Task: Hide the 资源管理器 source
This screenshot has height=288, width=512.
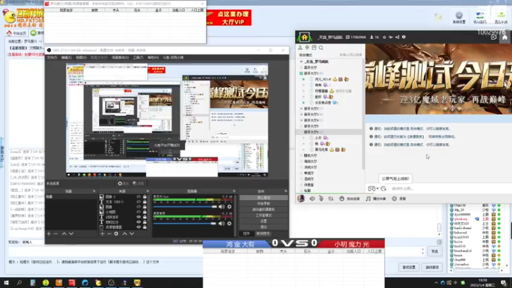Action: coord(139,227)
